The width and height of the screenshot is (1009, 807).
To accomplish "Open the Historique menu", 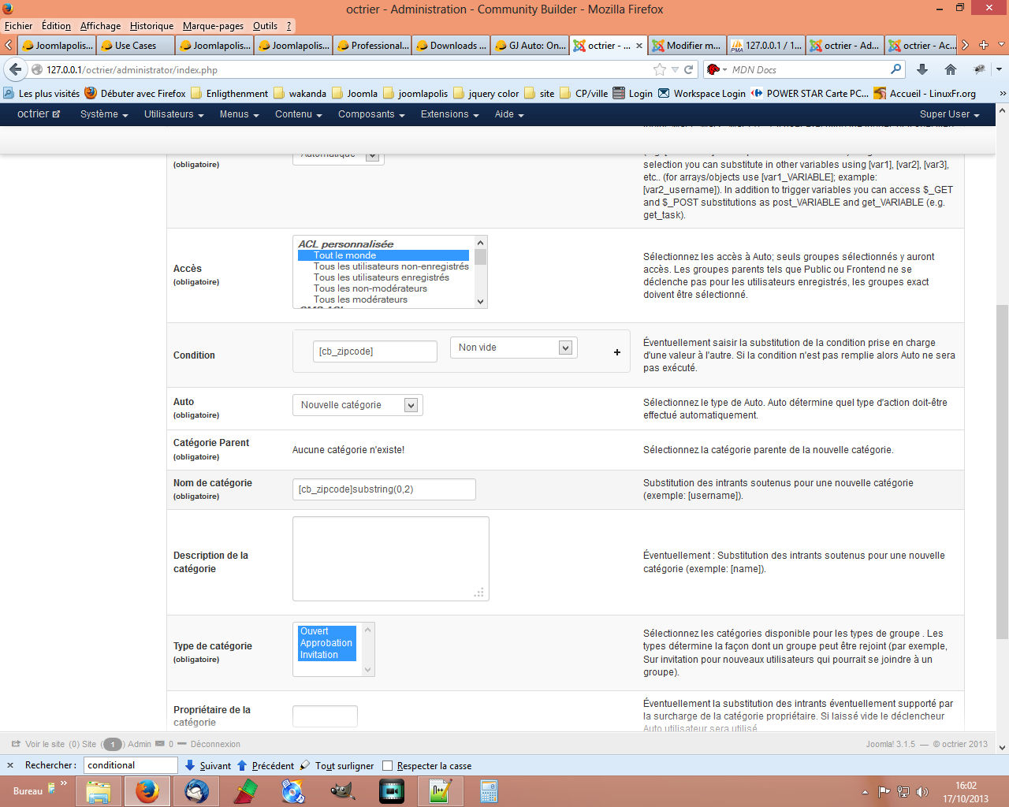I will tap(151, 26).
